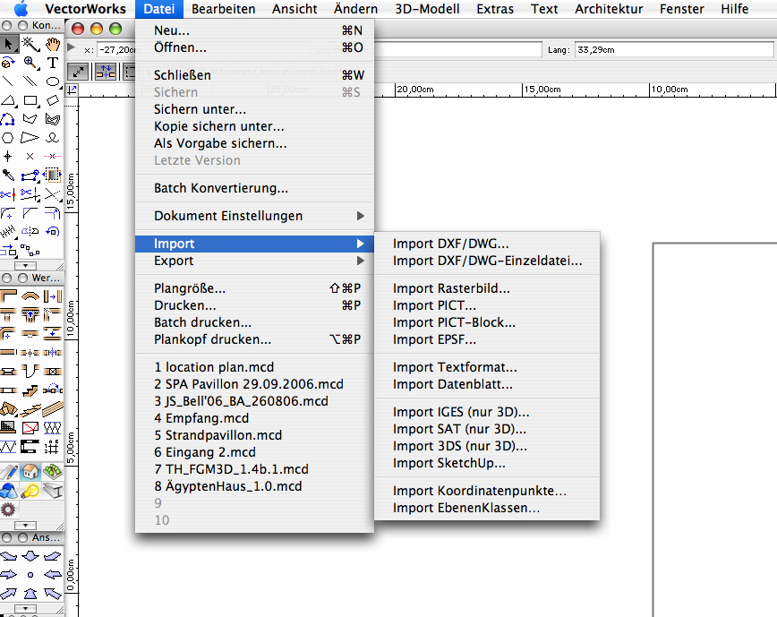This screenshot has width=777, height=617.
Task: Switch to the lightbulb lighting tool set
Action: [30, 491]
